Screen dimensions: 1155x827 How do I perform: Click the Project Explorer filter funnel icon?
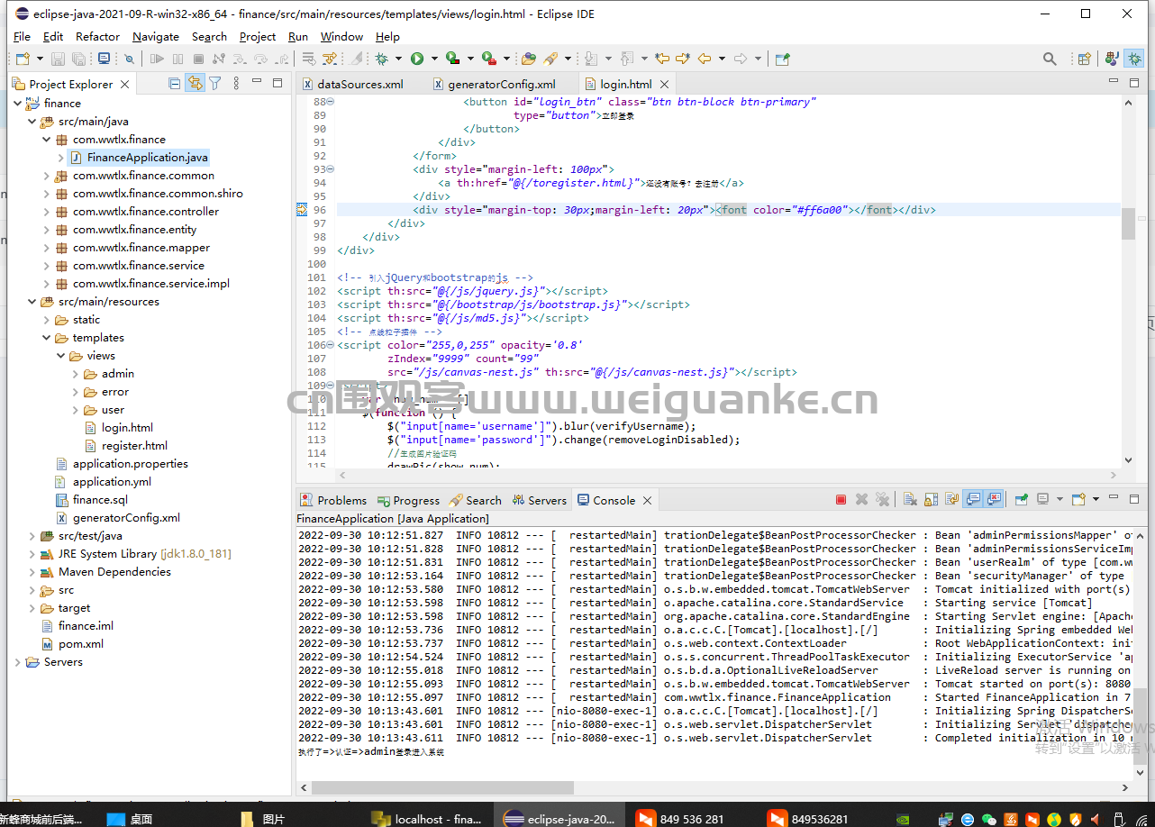215,84
